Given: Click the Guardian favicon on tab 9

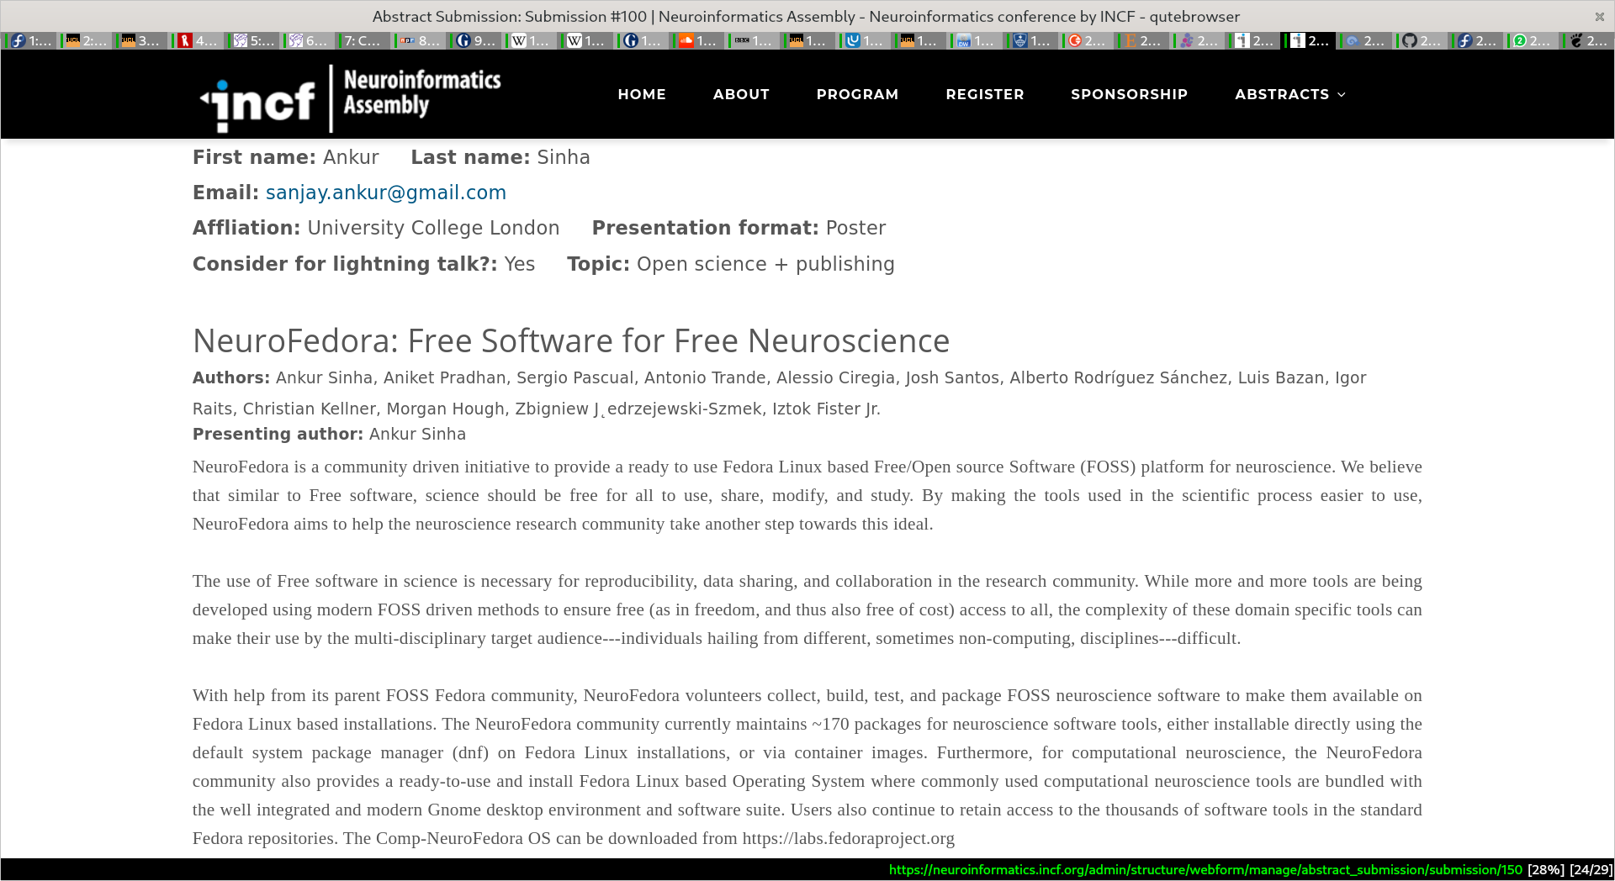Looking at the screenshot, I should tap(463, 40).
